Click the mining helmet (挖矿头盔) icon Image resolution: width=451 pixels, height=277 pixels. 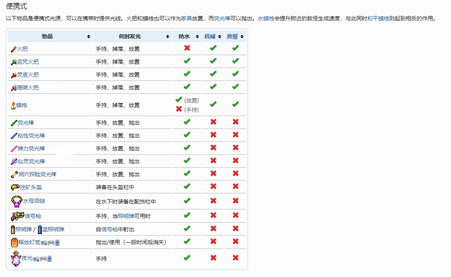(x=15, y=187)
